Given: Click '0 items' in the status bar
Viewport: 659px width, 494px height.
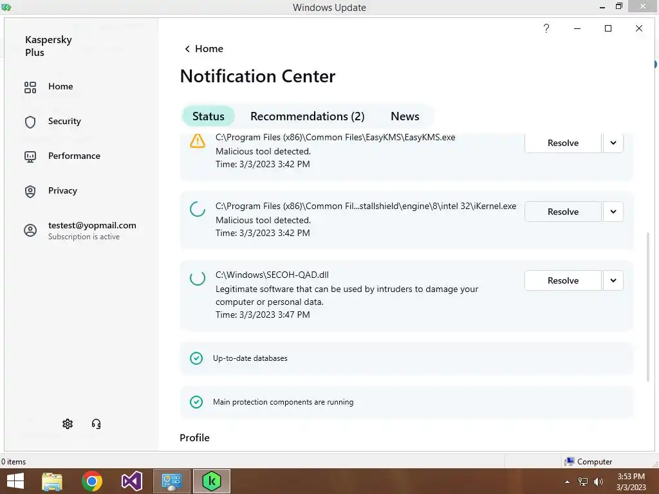Looking at the screenshot, I should click(x=14, y=462).
